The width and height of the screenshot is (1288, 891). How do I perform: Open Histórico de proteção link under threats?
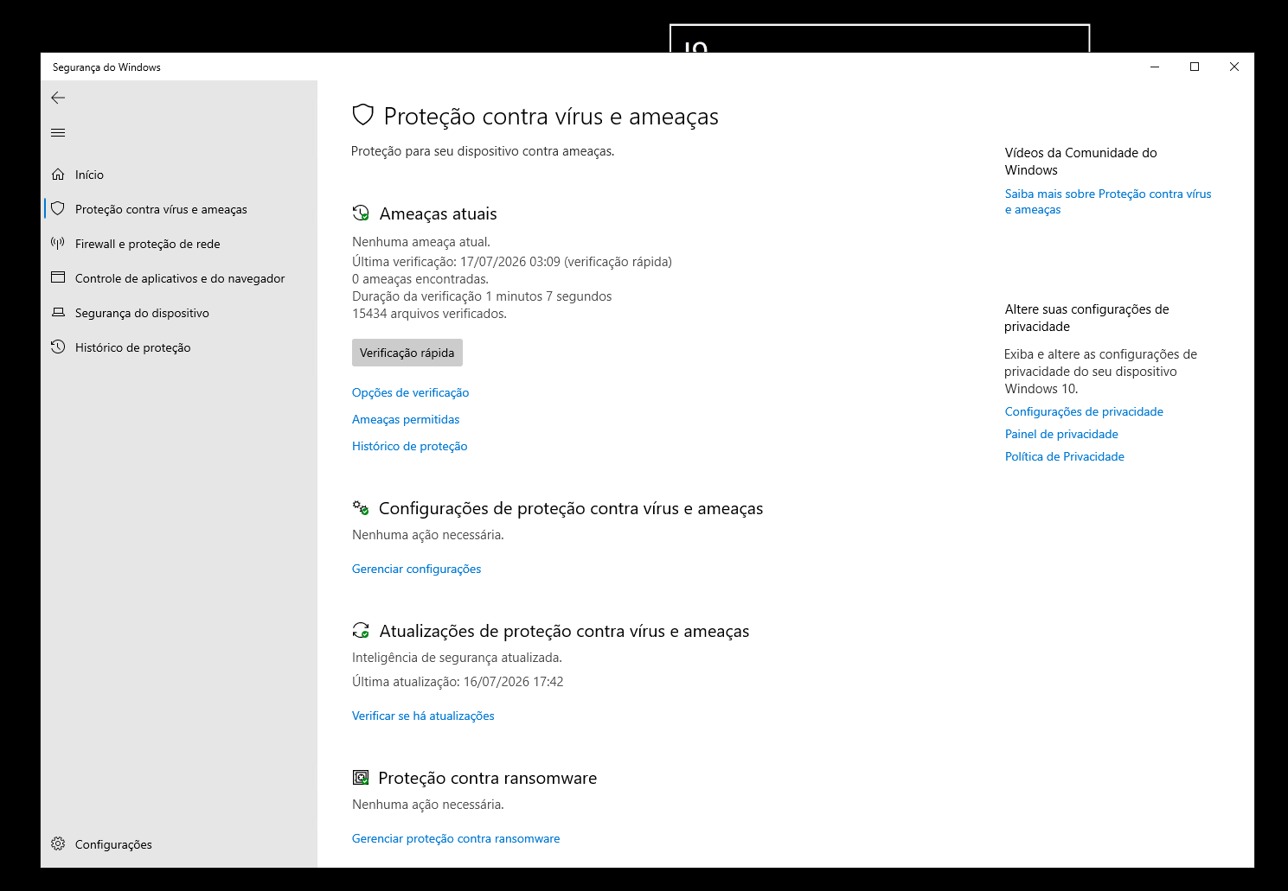coord(409,446)
